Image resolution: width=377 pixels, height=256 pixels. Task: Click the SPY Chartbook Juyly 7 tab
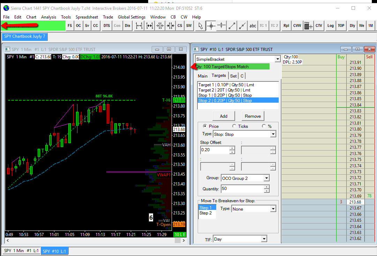coord(24,36)
